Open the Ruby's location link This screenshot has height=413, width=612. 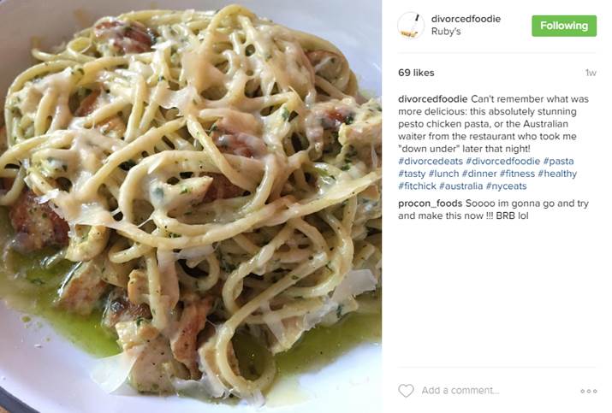click(446, 32)
